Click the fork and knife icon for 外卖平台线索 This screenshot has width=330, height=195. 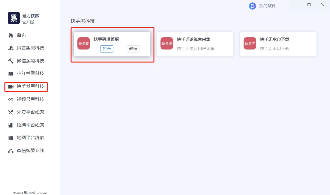(x=11, y=112)
